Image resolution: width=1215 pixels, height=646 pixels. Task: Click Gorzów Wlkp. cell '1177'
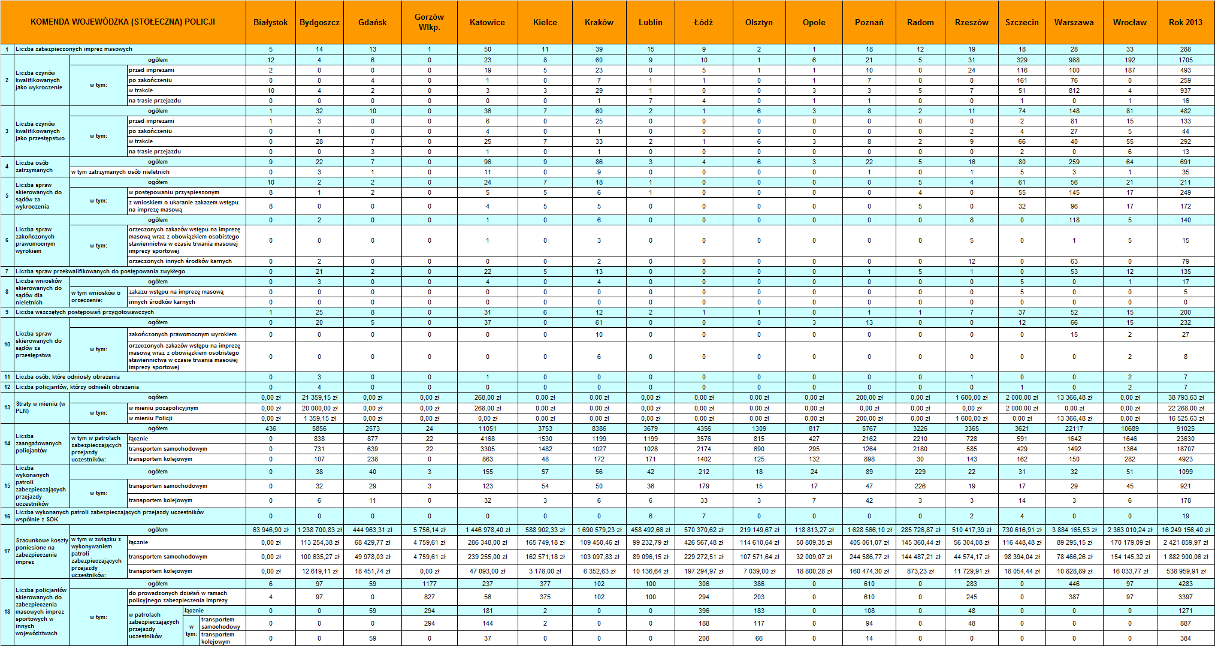[429, 584]
